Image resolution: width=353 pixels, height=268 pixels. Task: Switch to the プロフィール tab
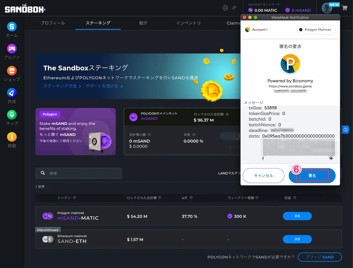(53, 23)
